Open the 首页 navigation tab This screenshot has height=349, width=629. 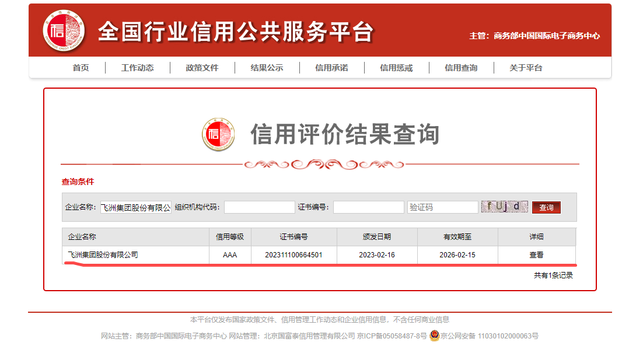coord(81,68)
